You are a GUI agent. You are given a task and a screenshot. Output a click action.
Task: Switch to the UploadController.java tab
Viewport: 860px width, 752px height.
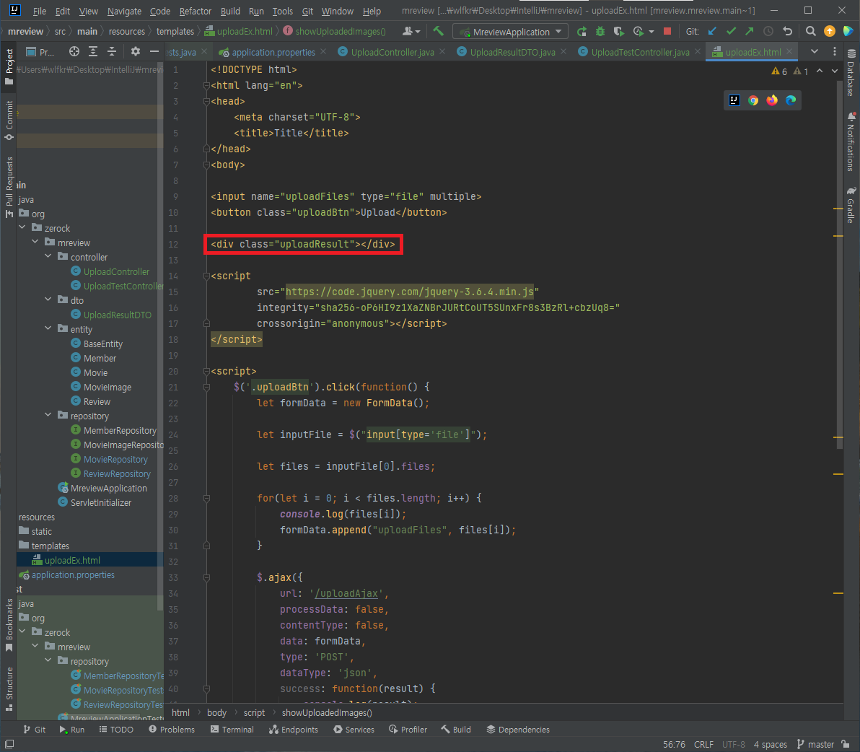392,52
